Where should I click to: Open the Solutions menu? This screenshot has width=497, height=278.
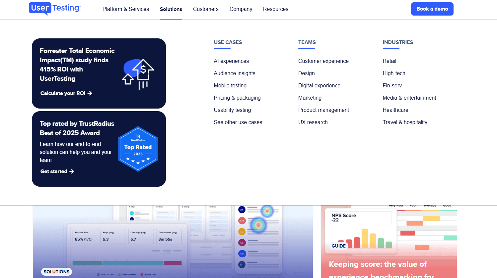coord(171,9)
